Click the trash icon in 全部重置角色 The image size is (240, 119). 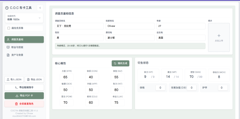point(16,104)
